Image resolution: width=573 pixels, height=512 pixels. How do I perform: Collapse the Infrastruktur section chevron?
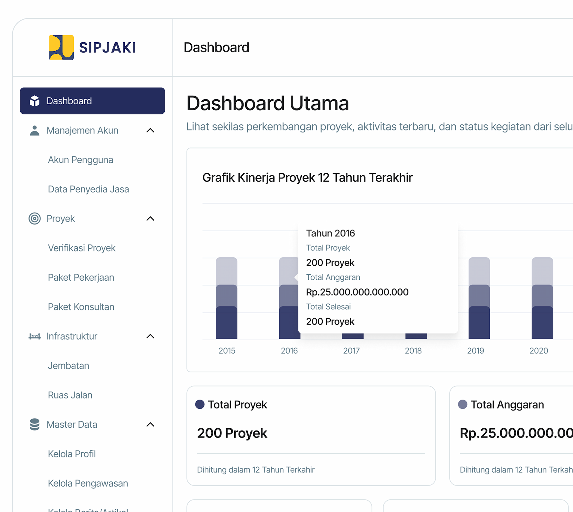coord(150,336)
